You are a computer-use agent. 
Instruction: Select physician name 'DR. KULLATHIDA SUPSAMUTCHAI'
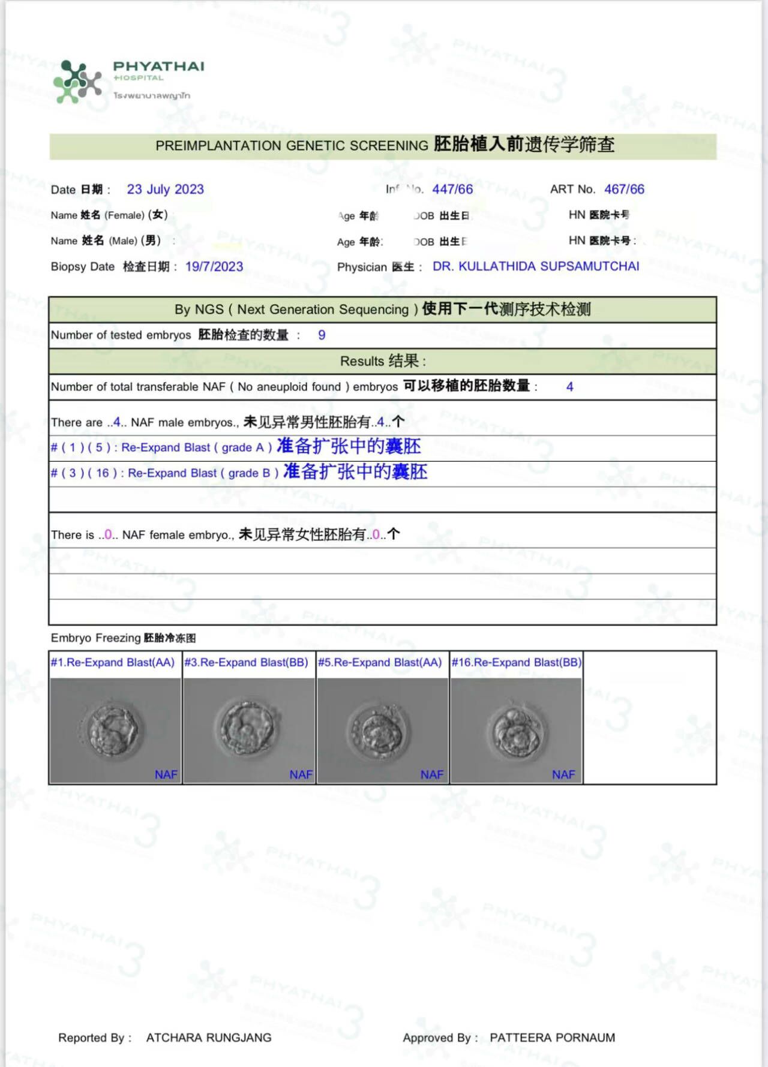(536, 266)
